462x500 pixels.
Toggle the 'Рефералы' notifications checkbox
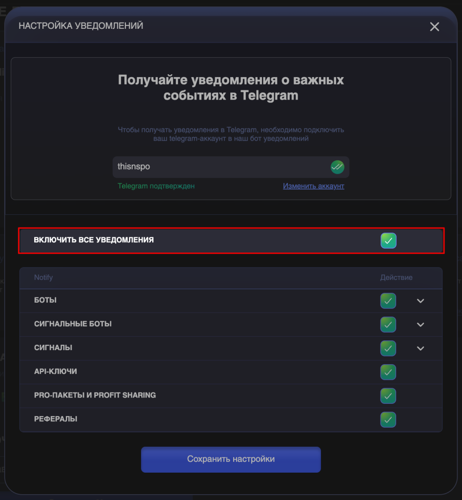[x=388, y=419]
